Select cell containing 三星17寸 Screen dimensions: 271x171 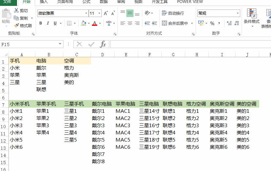tap(150, 133)
